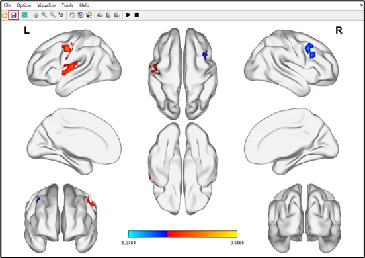Image resolution: width=365 pixels, height=258 pixels.
Task: Click the Open file folder icon
Action: pos(5,15)
